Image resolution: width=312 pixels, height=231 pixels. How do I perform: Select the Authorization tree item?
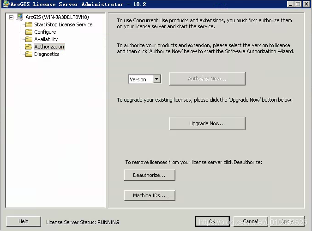tap(49, 47)
